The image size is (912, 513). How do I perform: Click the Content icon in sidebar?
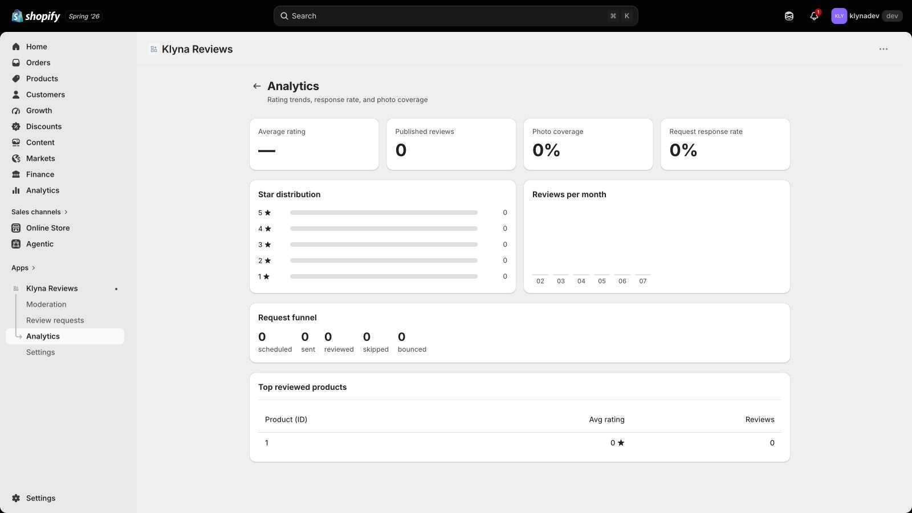[x=16, y=142]
